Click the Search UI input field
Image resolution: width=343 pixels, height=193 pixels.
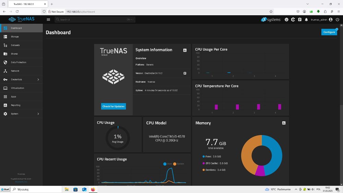tap(95, 20)
